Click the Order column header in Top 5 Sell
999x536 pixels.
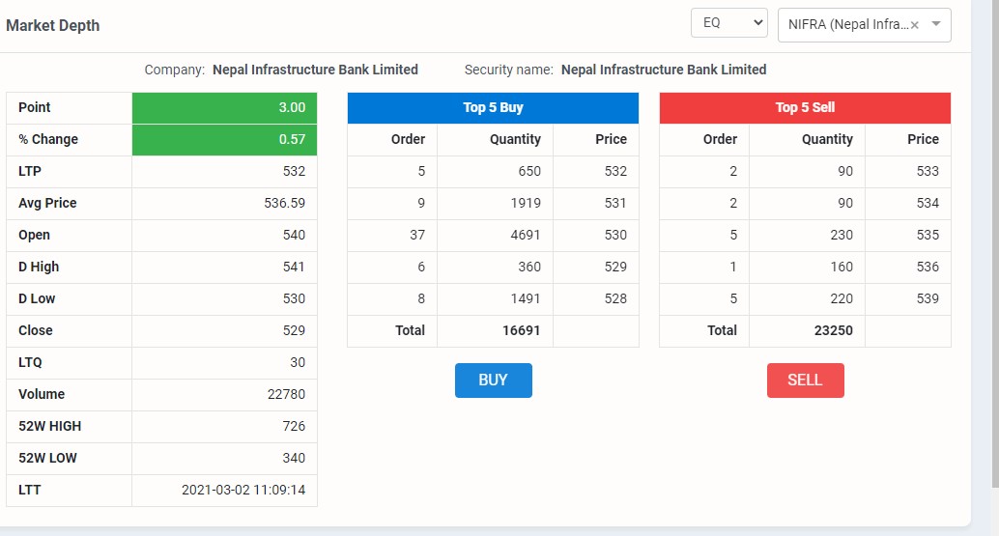pyautogui.click(x=720, y=139)
